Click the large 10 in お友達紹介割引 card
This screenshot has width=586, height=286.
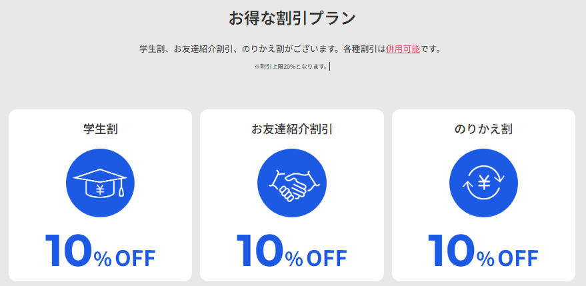(x=260, y=251)
